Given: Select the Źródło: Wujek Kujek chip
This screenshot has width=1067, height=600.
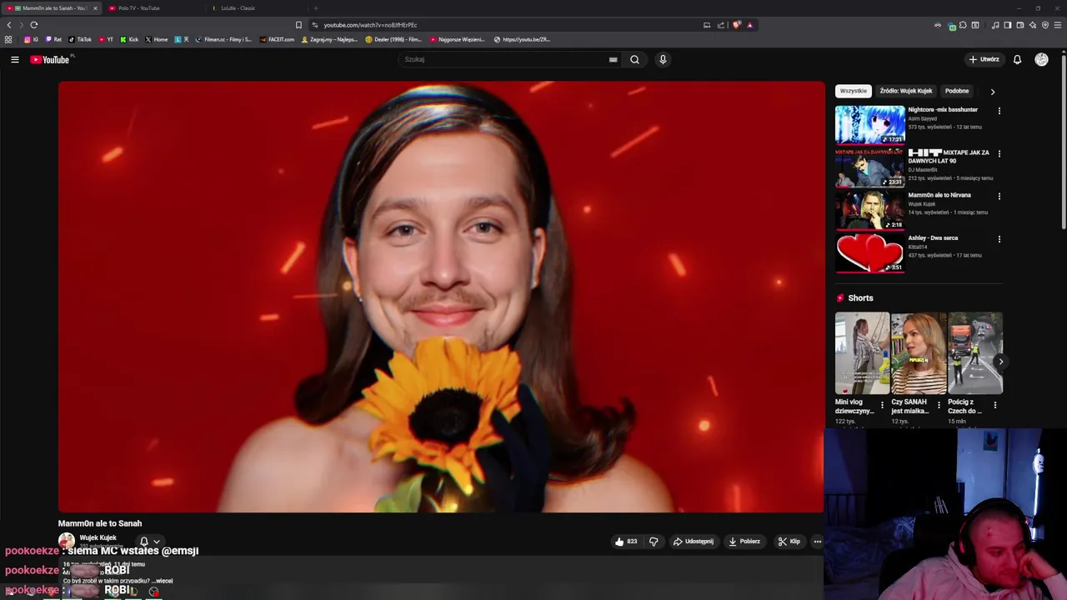Looking at the screenshot, I should click(905, 91).
